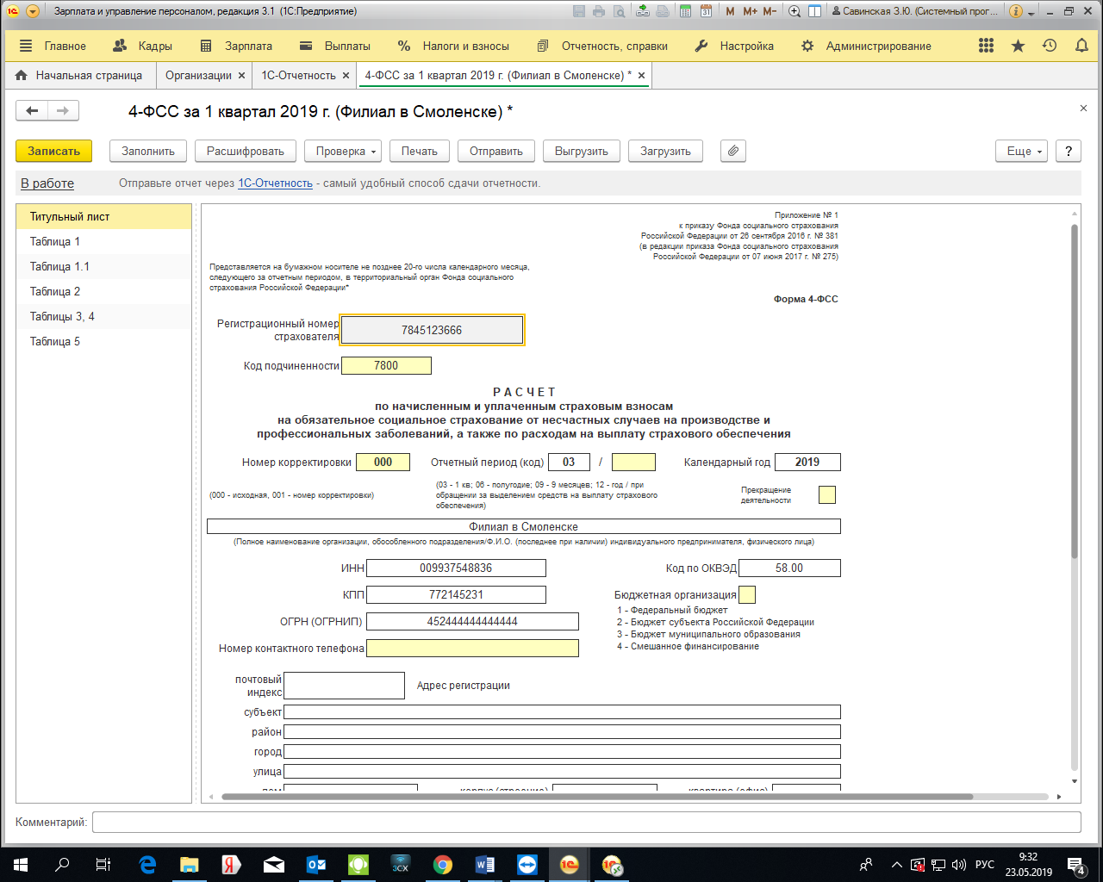Open the Зарплата menu
Viewport: 1103px width, 882px height.
[236, 46]
